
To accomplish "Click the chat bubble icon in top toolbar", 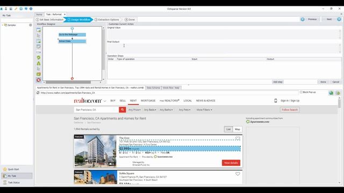I will click(x=26, y=9).
